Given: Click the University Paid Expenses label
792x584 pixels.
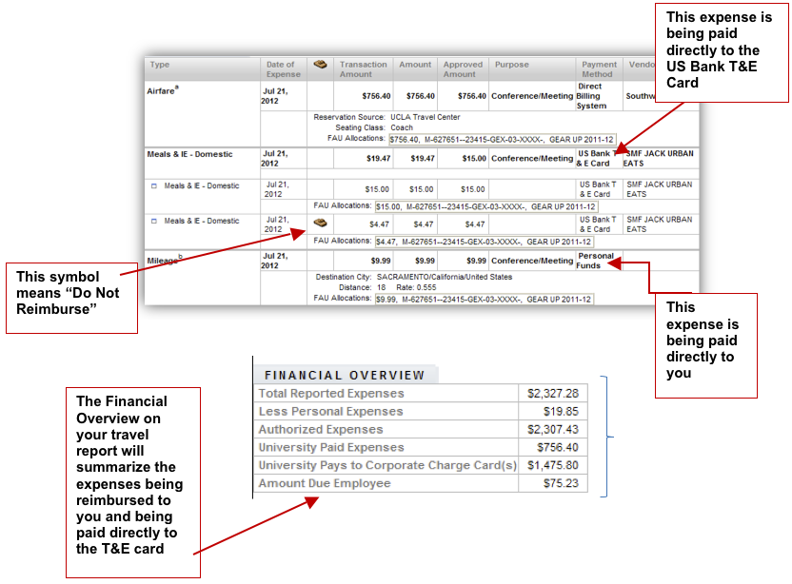Looking at the screenshot, I should tap(331, 448).
